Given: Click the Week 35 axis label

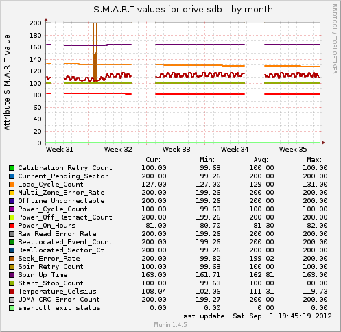Looking at the screenshot, I should pyautogui.click(x=293, y=150).
